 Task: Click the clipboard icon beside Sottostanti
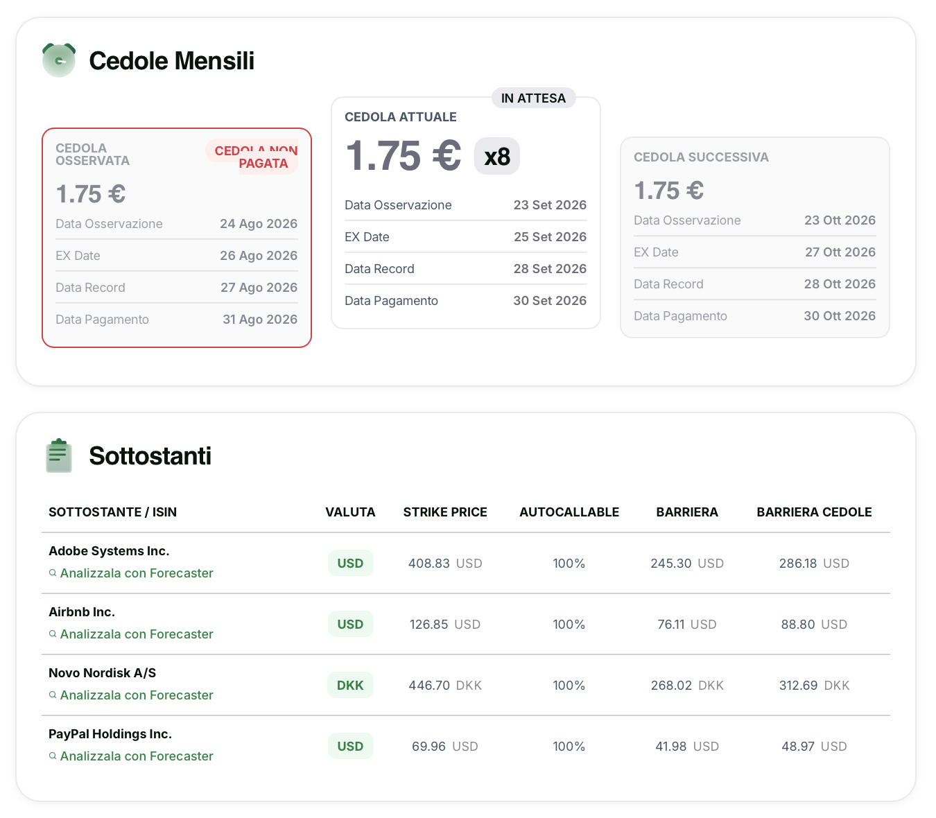click(59, 455)
